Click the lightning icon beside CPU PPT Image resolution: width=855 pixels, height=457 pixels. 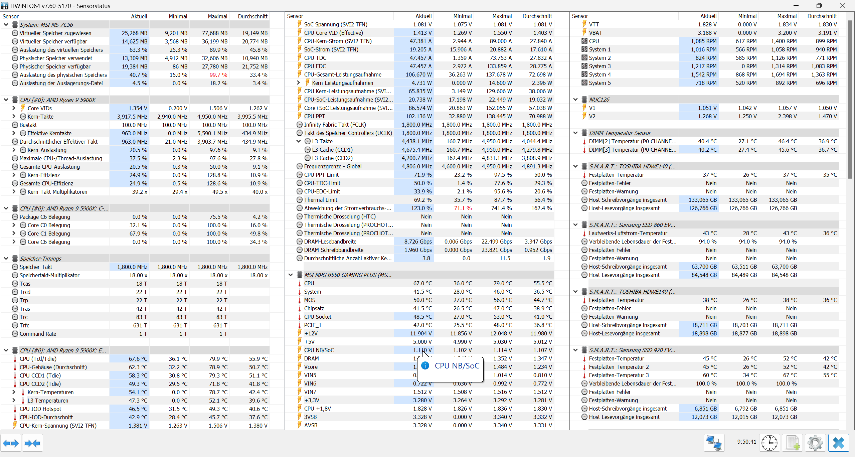pyautogui.click(x=300, y=116)
